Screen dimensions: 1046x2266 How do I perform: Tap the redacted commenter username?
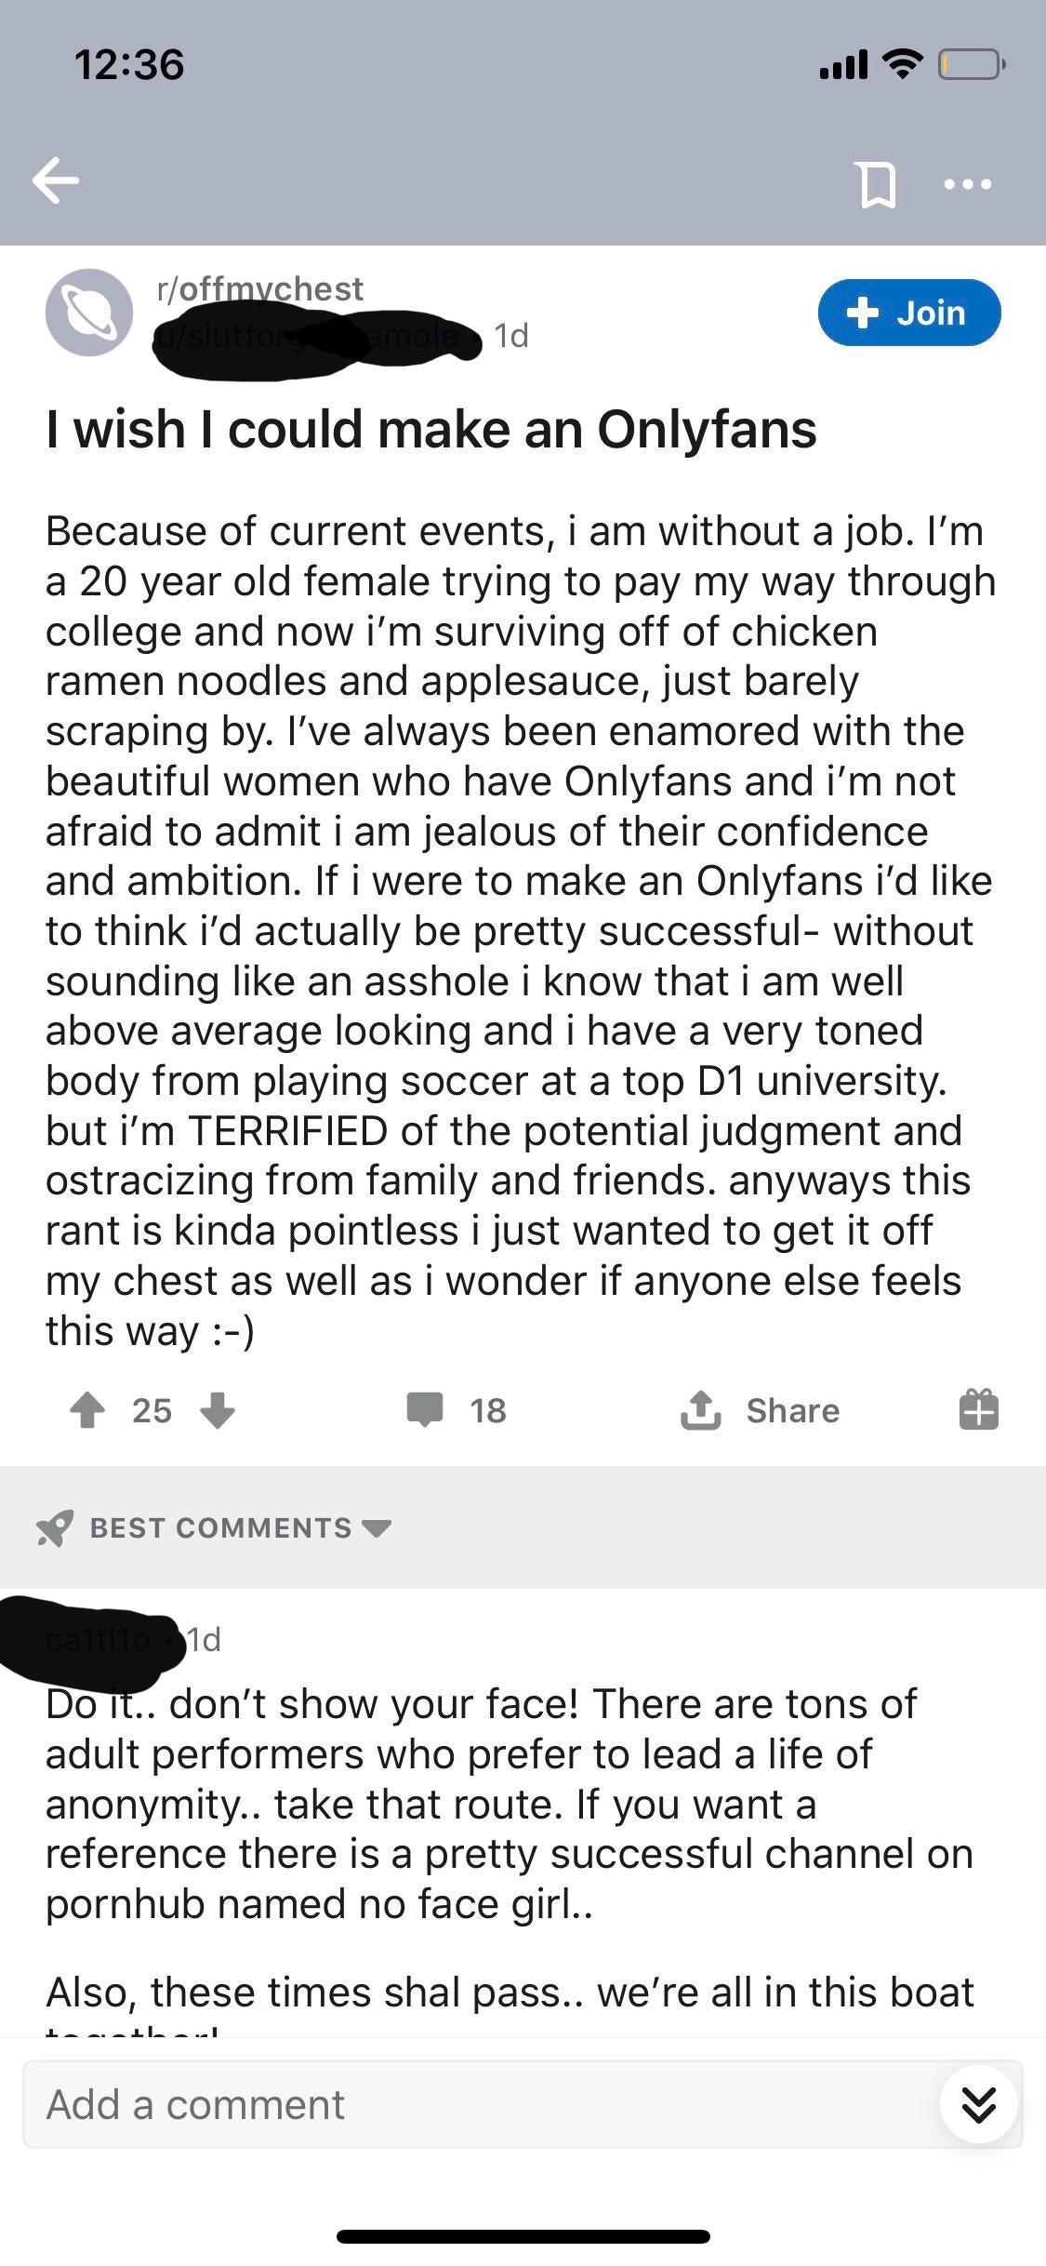click(93, 1640)
